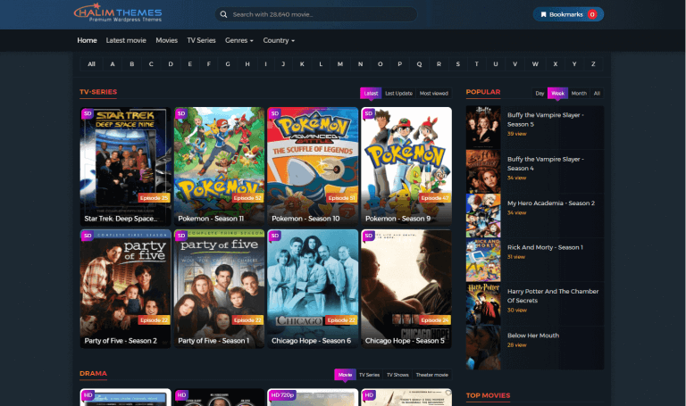This screenshot has width=686, height=406.
Task: Filter the alphabet list by All
Action: click(91, 64)
